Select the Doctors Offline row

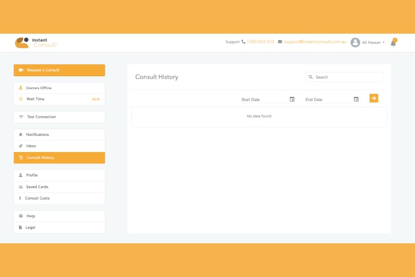tap(59, 88)
